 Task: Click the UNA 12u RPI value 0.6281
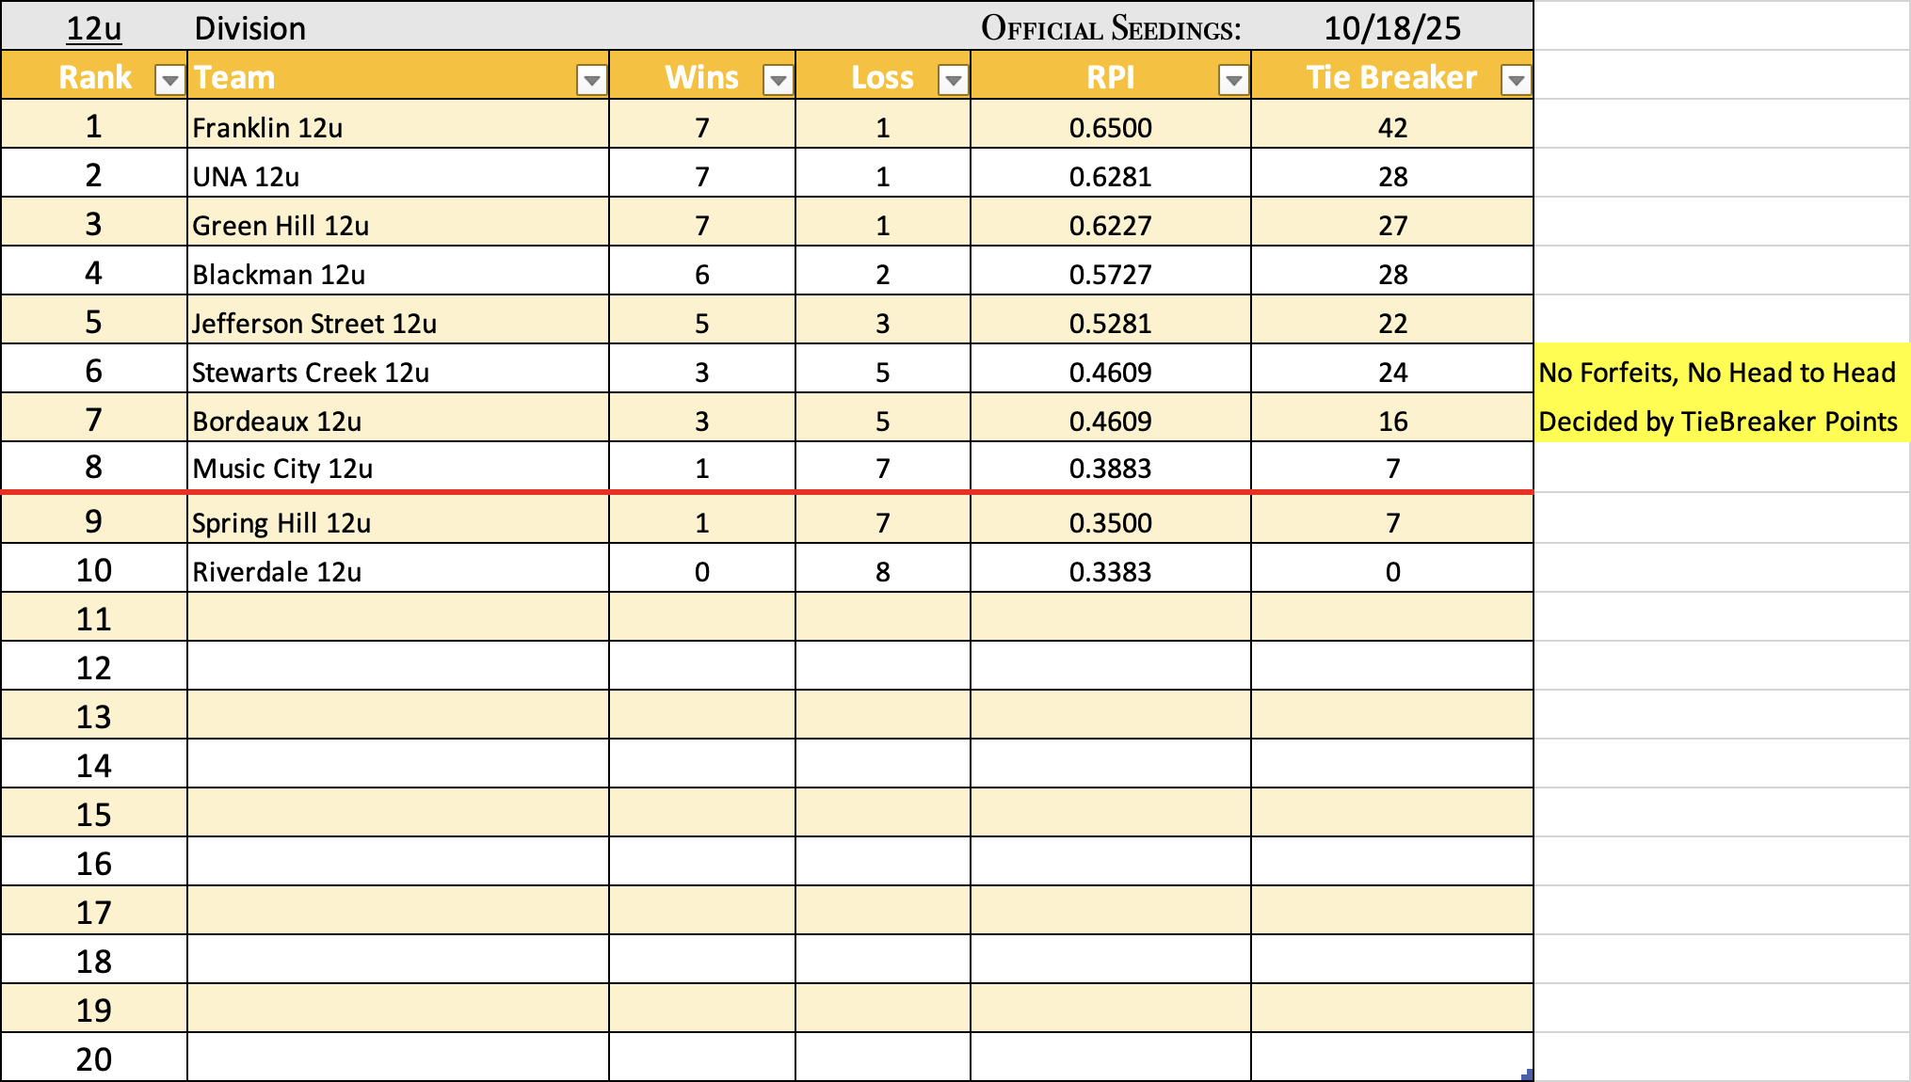click(x=1110, y=177)
